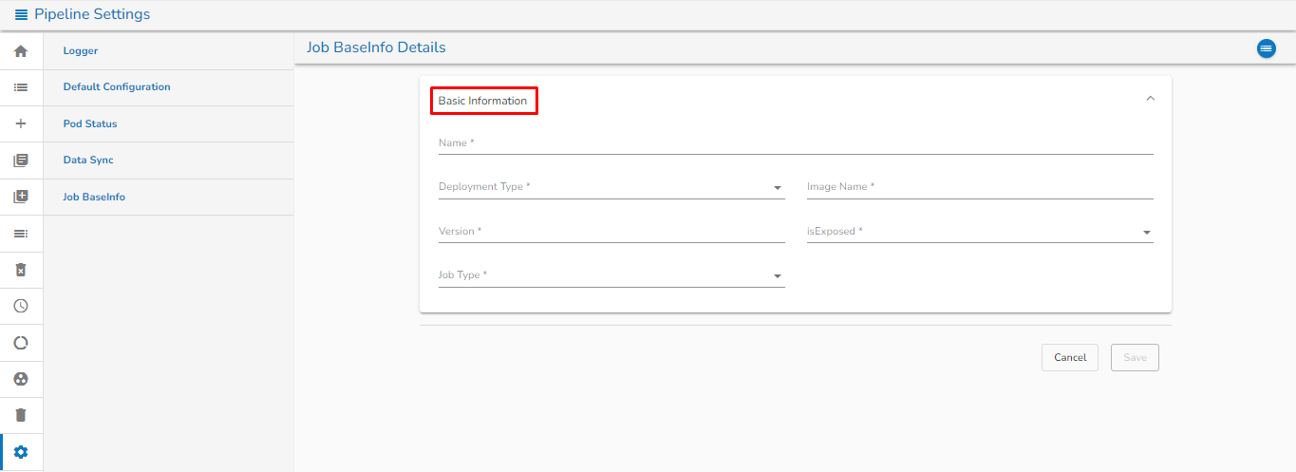This screenshot has height=472, width=1296.
Task: Open the Job Type dropdown
Action: tap(611, 275)
